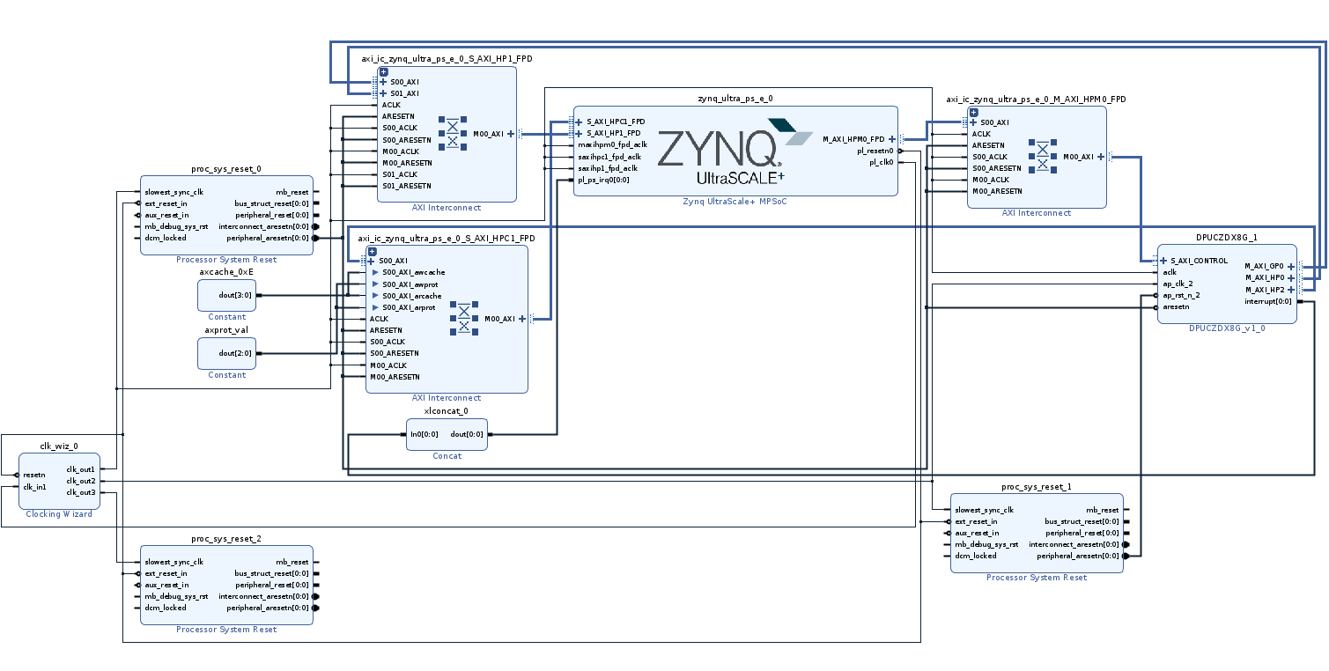The image size is (1329, 671).
Task: Select the dout[2:0] port on axprot_val
Action: pos(235,353)
